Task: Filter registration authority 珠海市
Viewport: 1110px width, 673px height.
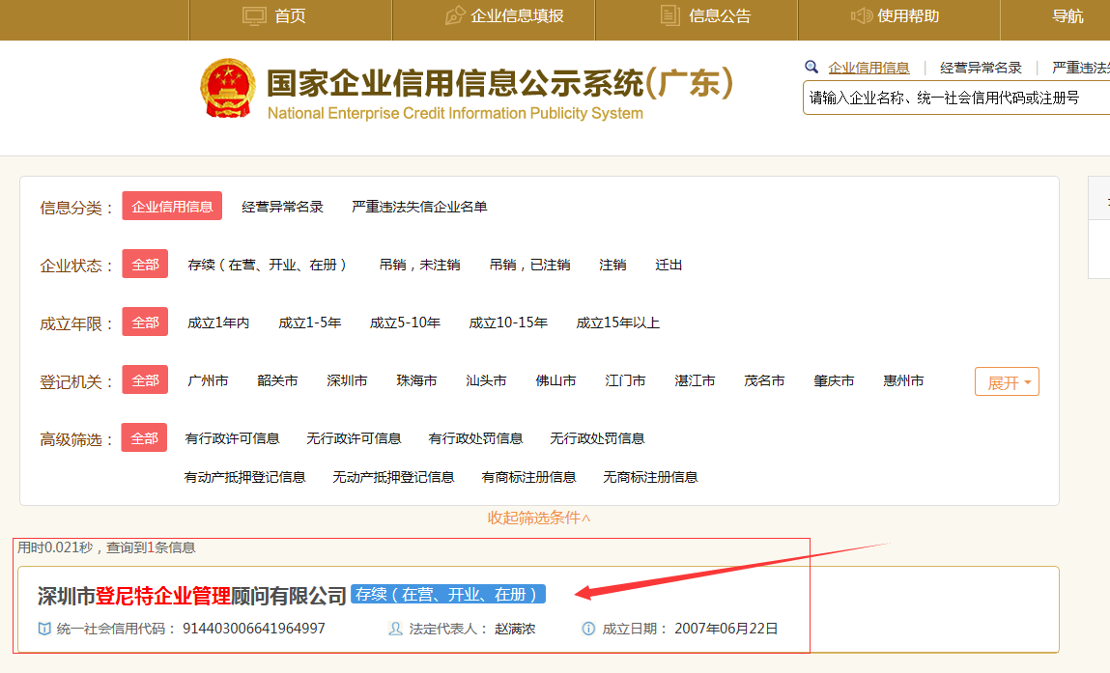Action: pyautogui.click(x=416, y=380)
